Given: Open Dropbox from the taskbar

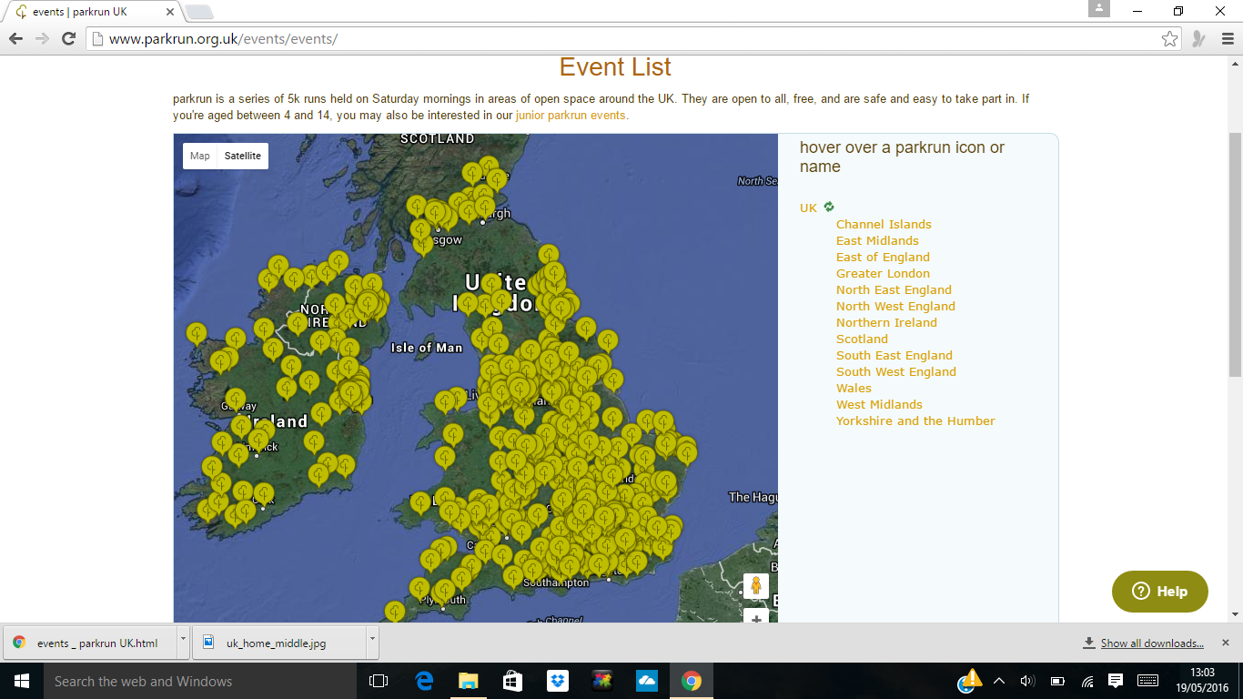Looking at the screenshot, I should [x=557, y=681].
